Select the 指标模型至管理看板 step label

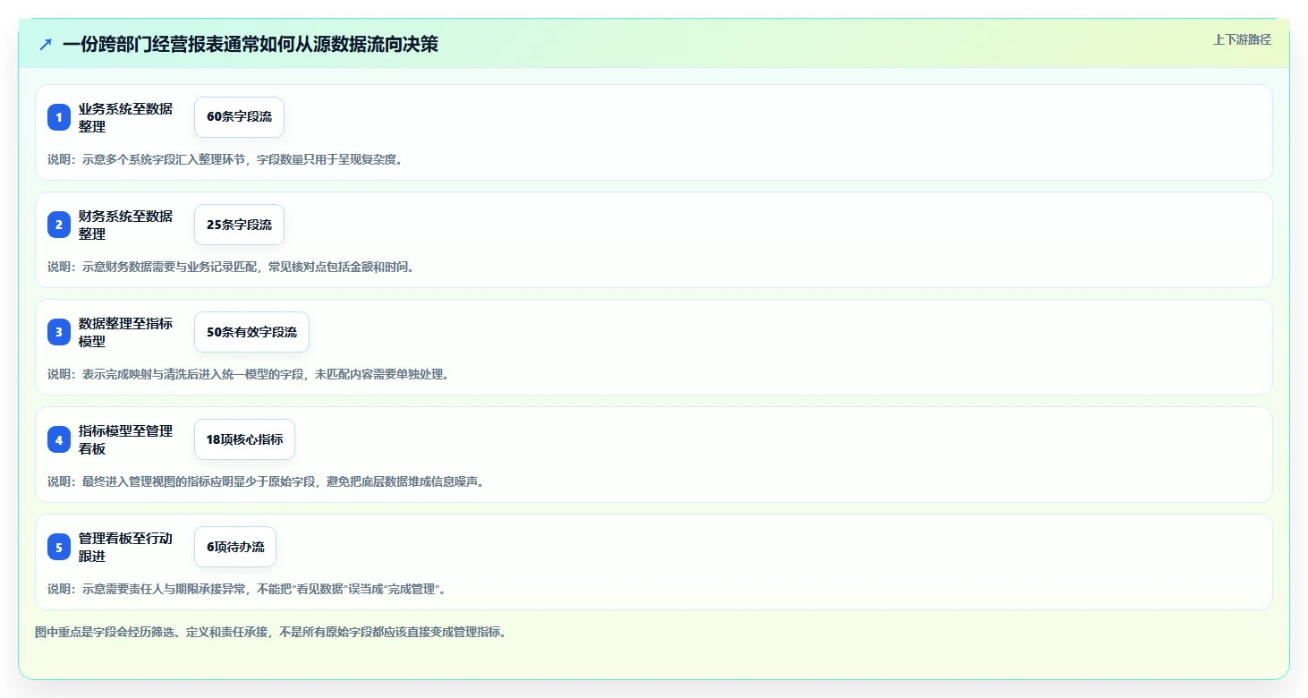[125, 439]
